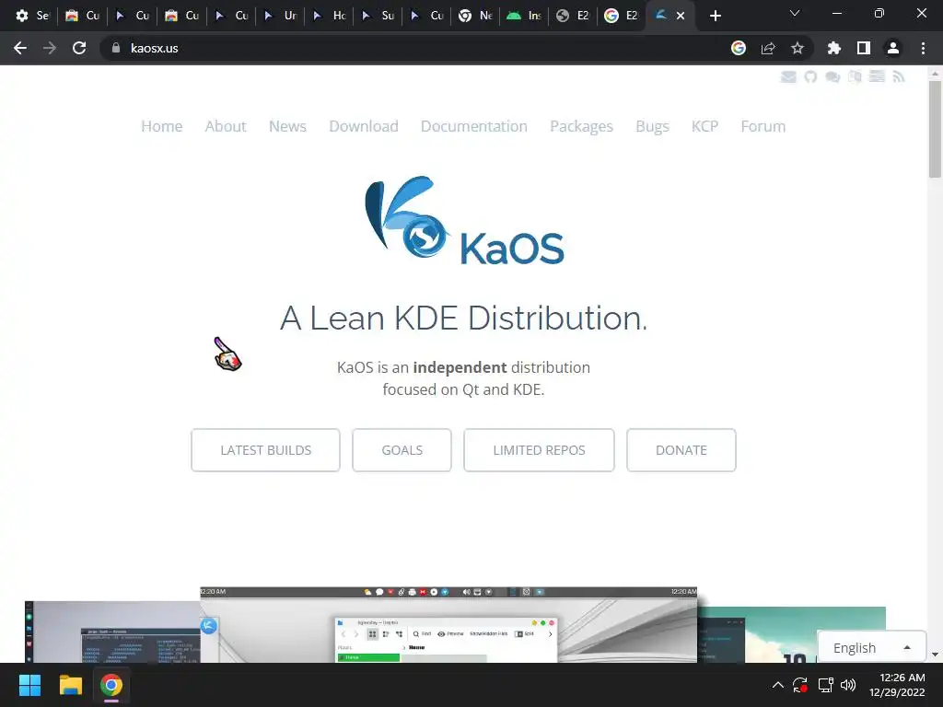Open the left terminal screenshot thumbnail

pyautogui.click(x=112, y=632)
